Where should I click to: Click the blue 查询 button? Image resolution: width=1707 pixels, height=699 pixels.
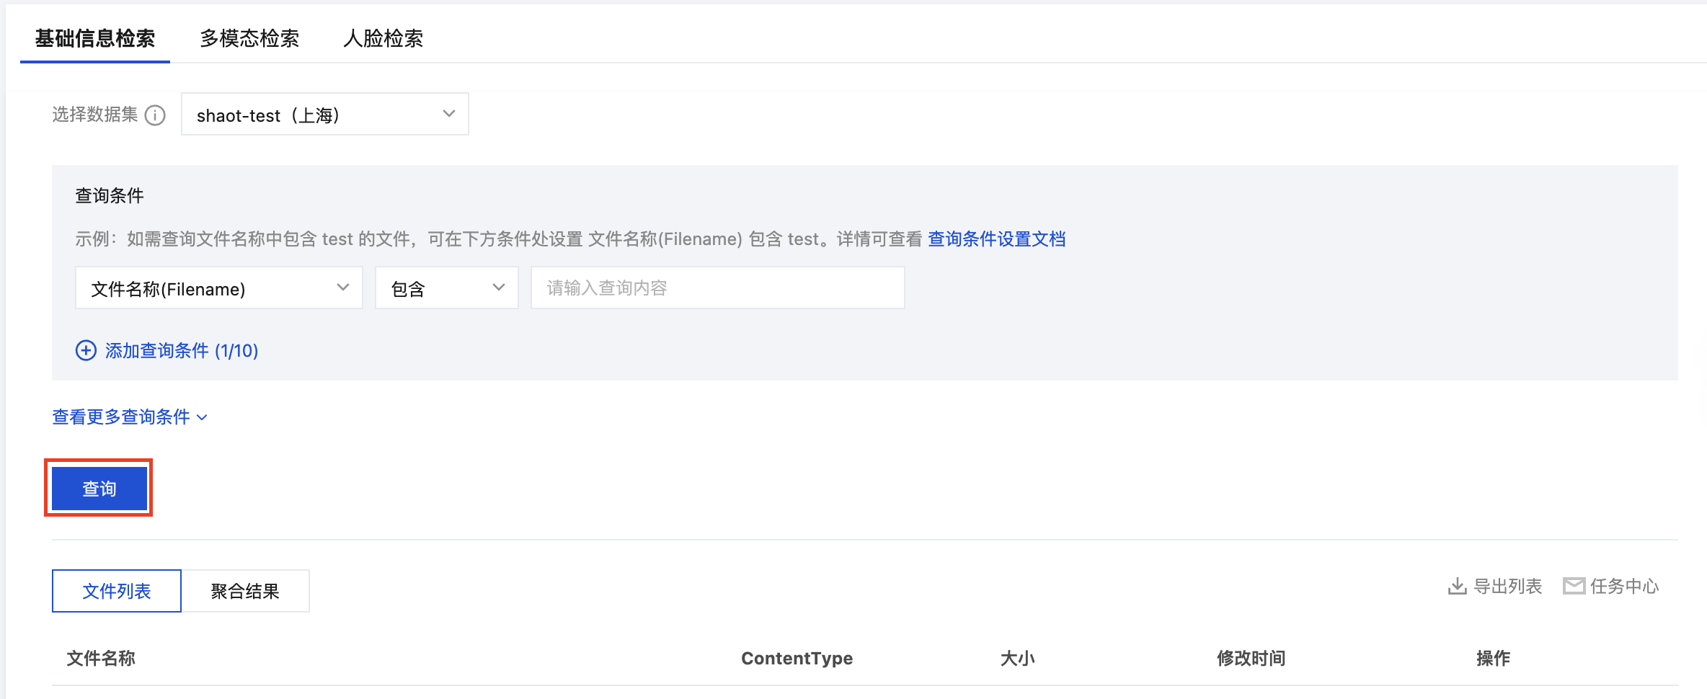(99, 489)
